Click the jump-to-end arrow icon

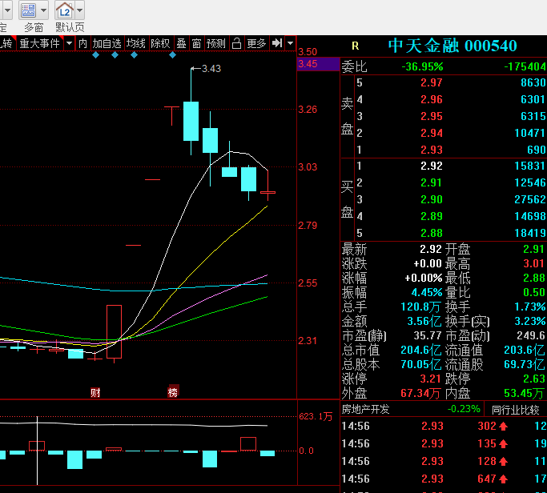click(277, 43)
